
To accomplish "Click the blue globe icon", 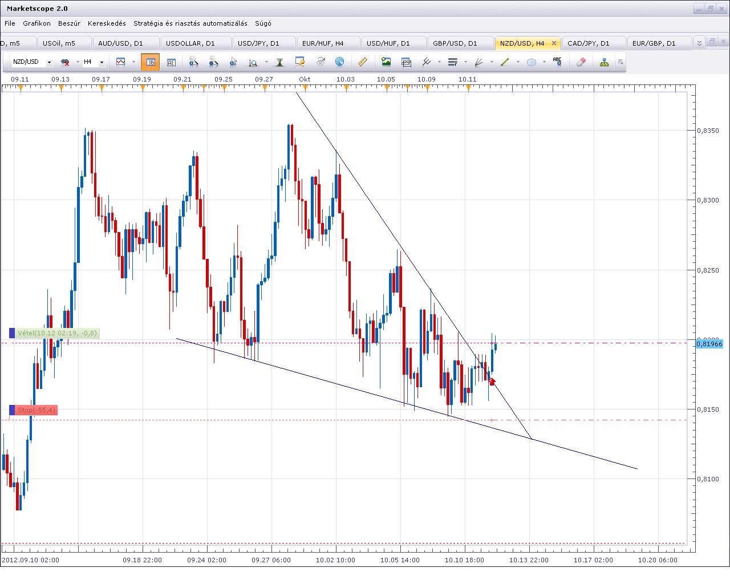I will [x=339, y=62].
